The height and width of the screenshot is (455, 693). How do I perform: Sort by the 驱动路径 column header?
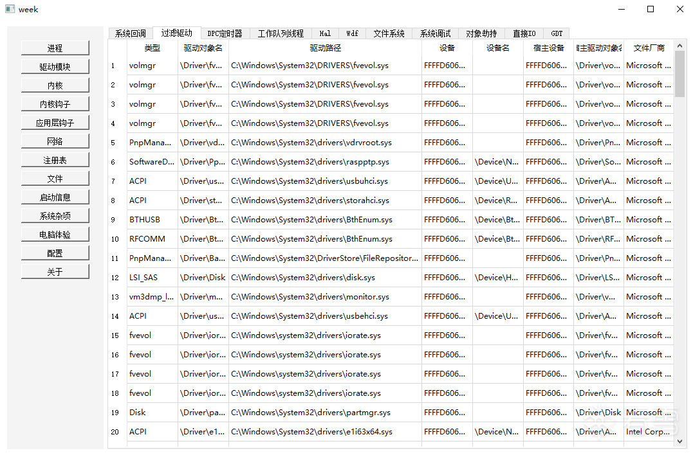point(325,48)
